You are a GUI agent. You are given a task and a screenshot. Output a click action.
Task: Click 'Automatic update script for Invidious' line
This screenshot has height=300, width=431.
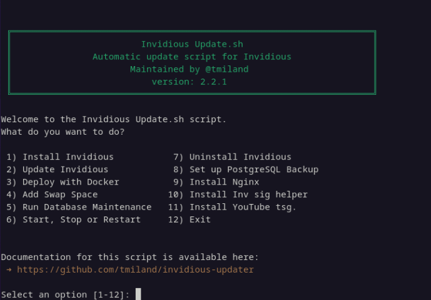pos(192,57)
